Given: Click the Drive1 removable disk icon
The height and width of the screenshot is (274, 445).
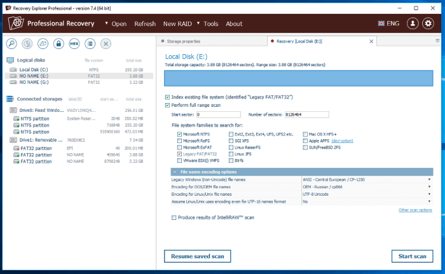Looking at the screenshot, I should click(13, 140).
